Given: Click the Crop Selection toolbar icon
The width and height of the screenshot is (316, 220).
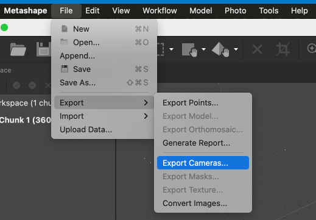Looking at the screenshot, I should pyautogui.click(x=283, y=49).
